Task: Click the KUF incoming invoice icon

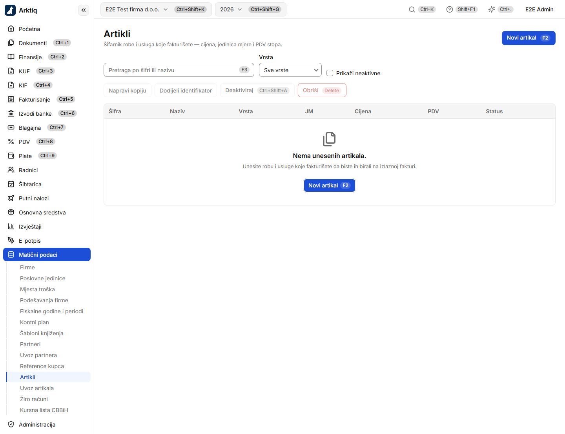Action: [11, 71]
